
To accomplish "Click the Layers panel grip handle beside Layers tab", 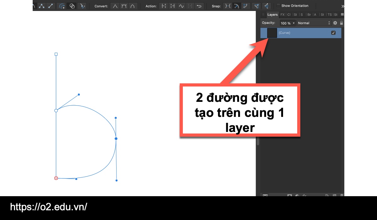I will [263, 15].
